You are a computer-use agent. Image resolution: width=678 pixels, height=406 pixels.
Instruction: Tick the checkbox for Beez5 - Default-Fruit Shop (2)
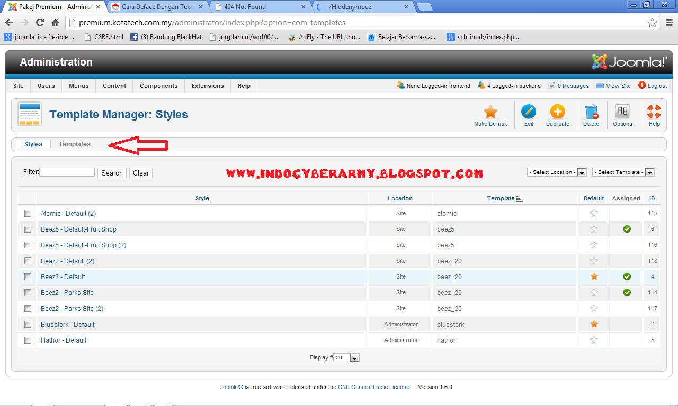click(x=28, y=245)
